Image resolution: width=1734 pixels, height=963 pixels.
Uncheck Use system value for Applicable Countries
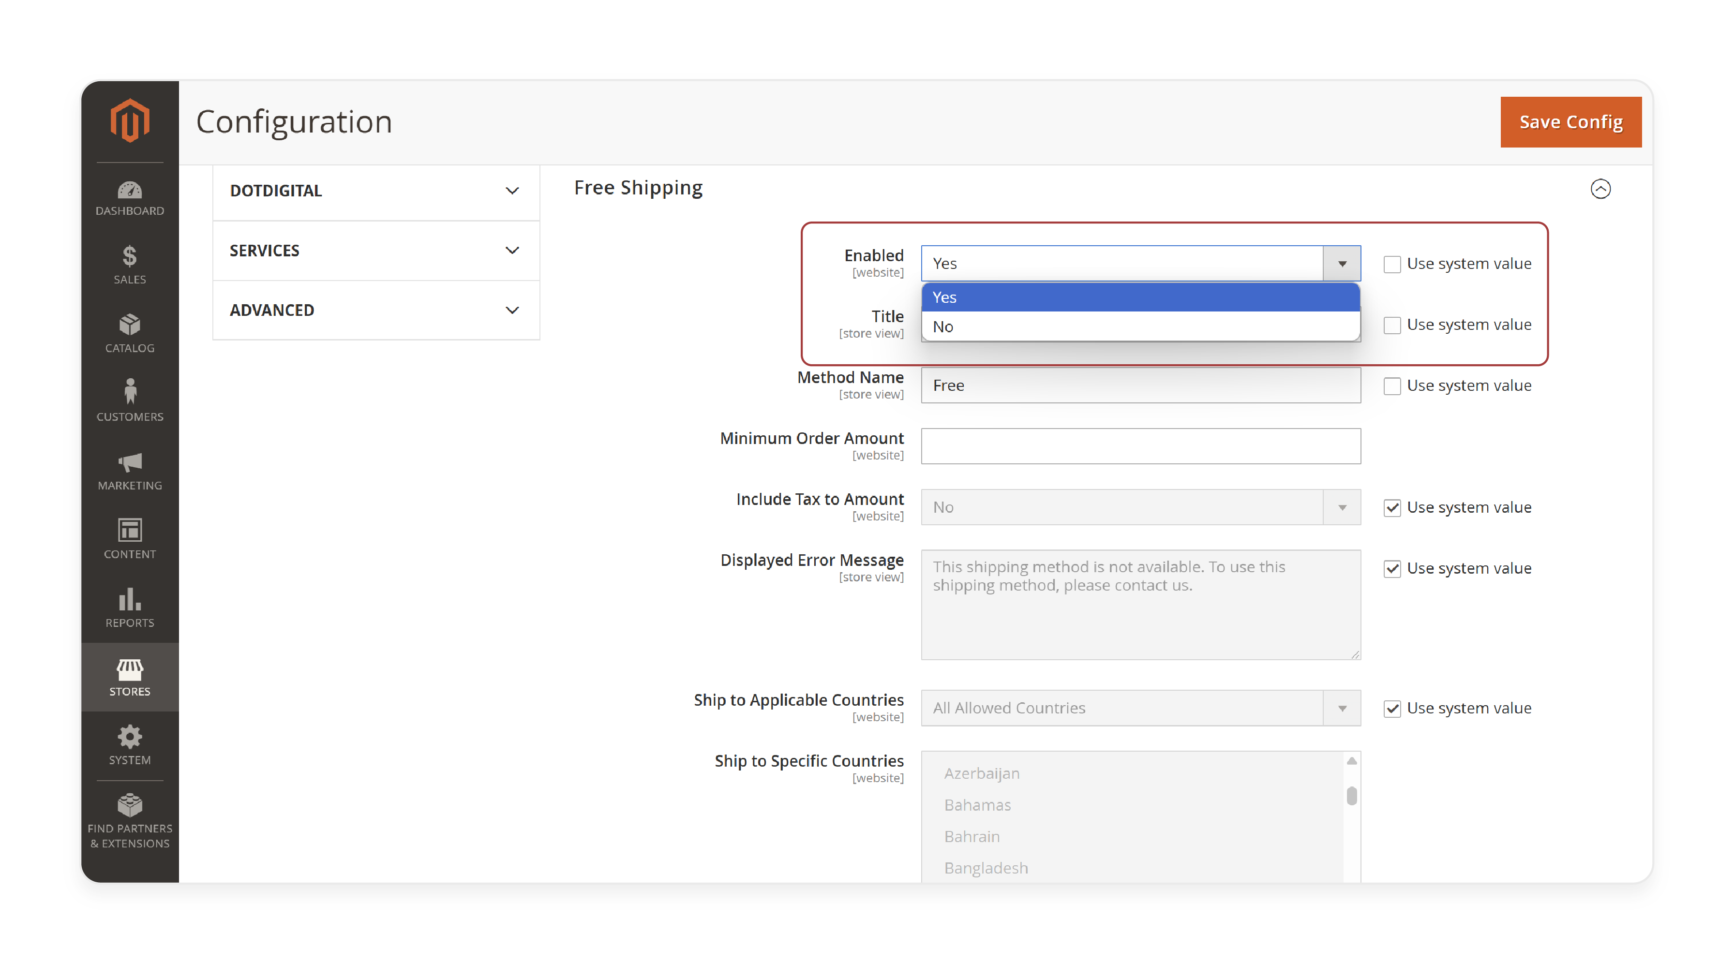(1392, 709)
